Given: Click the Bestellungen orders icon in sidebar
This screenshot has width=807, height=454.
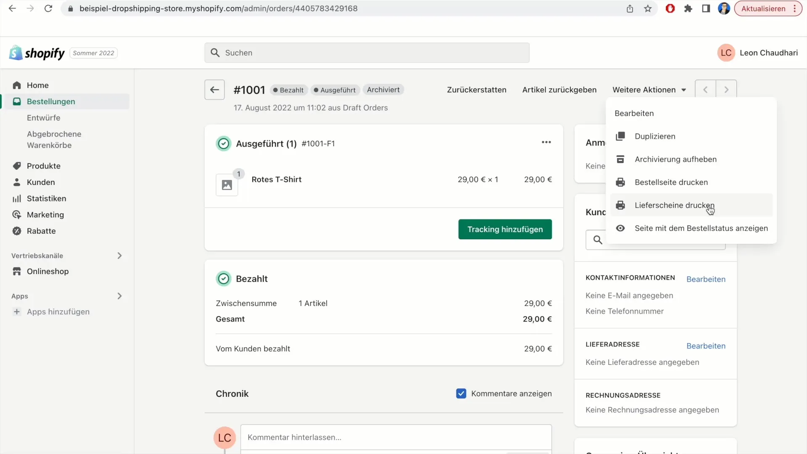Looking at the screenshot, I should 17,101.
